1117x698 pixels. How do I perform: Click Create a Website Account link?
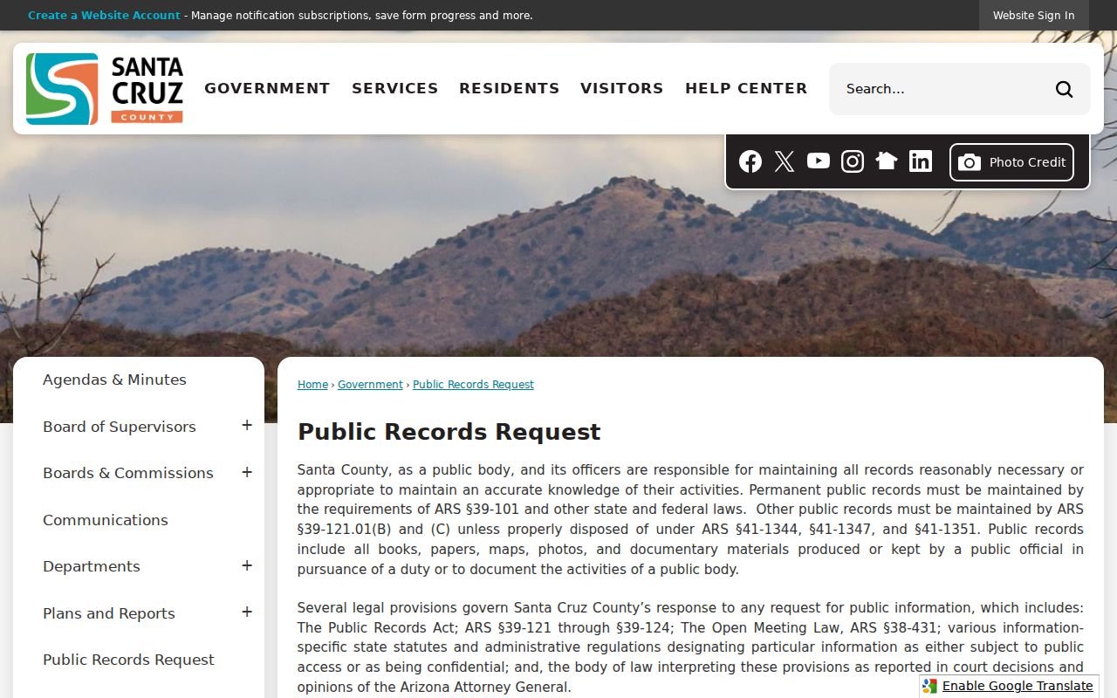coord(104,16)
